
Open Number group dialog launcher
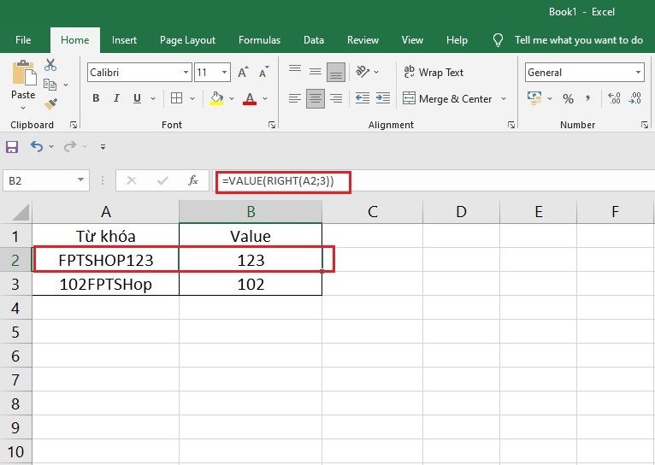(x=645, y=125)
